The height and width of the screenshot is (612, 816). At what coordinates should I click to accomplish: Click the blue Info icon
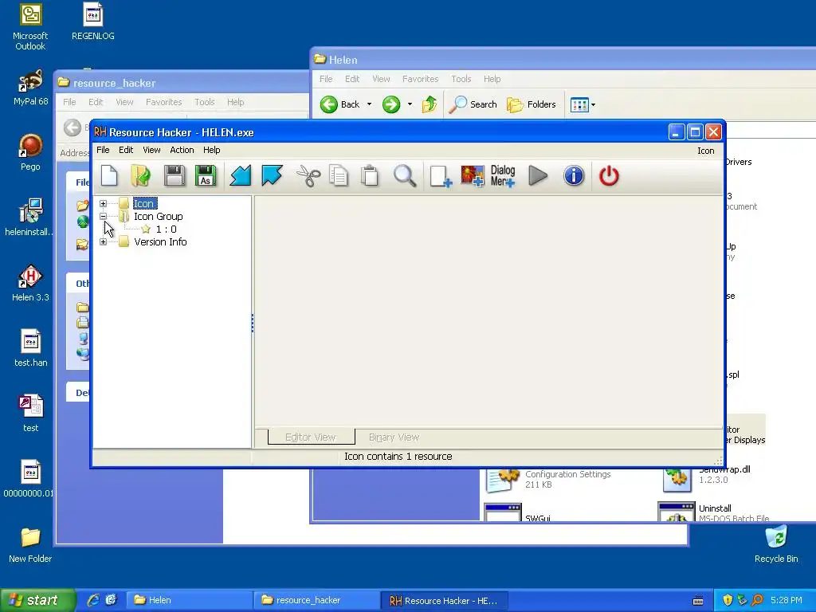574,175
